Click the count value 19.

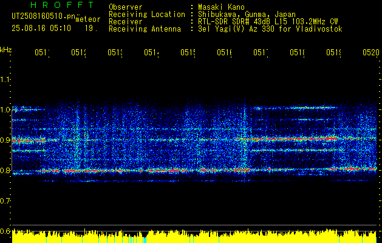91,29
